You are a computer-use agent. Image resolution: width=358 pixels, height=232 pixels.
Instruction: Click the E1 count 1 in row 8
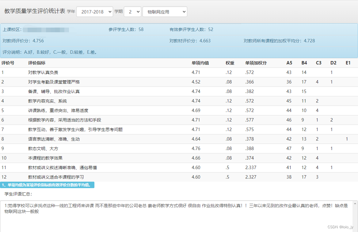point(347,139)
